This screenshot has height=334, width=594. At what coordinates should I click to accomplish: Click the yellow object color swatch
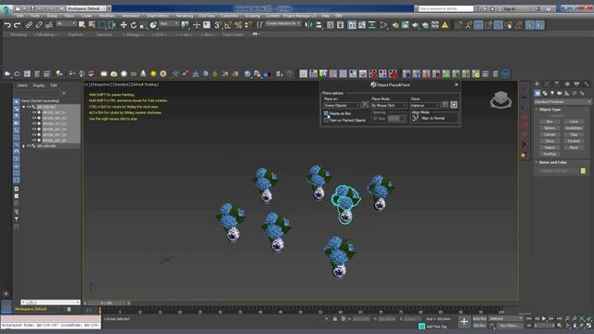coord(583,171)
